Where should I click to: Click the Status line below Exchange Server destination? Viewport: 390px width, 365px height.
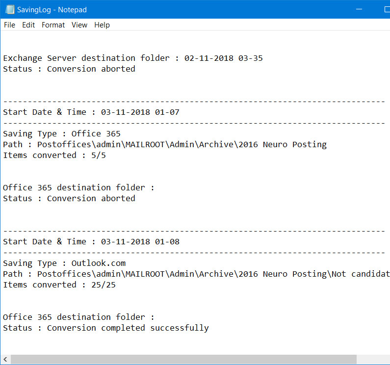69,69
